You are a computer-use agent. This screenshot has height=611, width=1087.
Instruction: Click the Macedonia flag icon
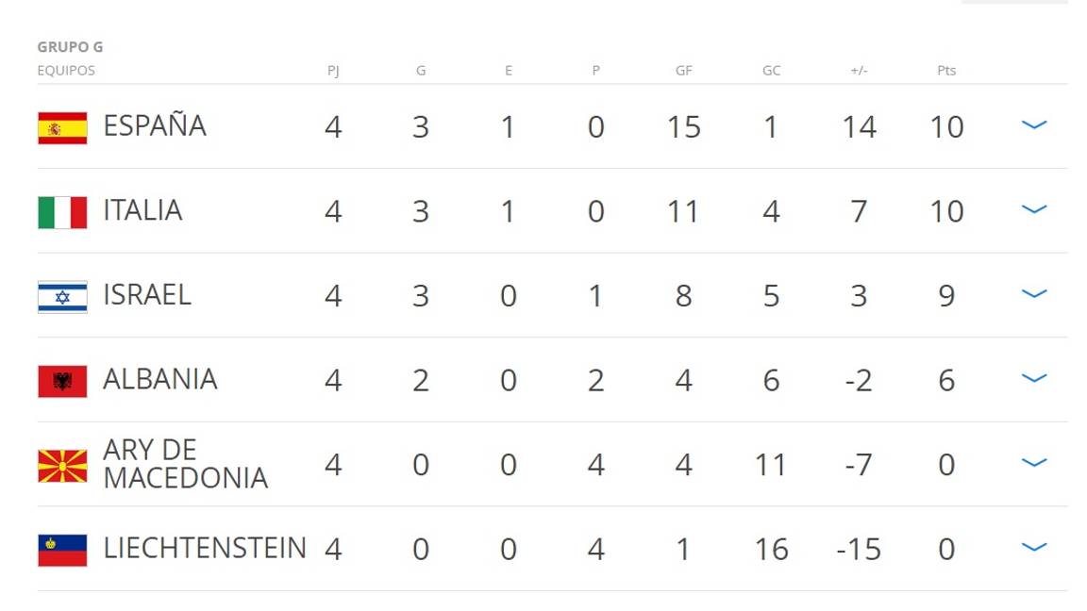[x=62, y=466]
